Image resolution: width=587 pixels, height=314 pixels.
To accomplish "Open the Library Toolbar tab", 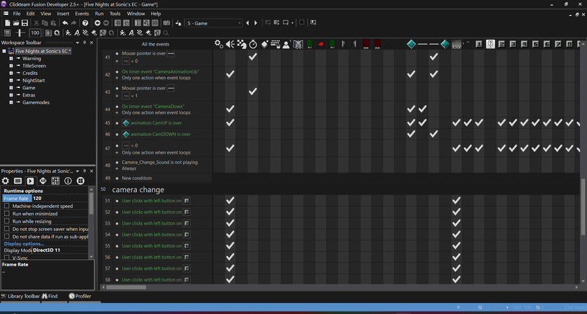I will pyautogui.click(x=21, y=296).
